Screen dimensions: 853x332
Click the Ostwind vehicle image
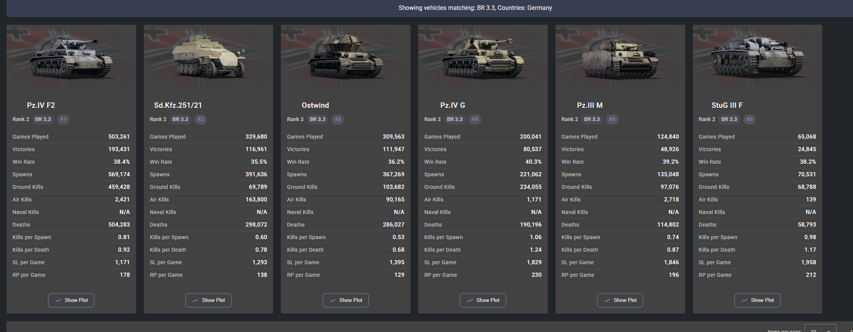[x=345, y=56]
